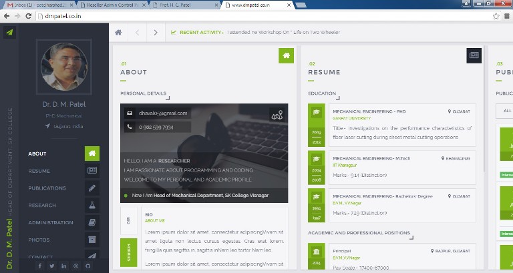Click the home icon in top navigation bar
Image resolution: width=513 pixels, height=273 pixels.
(118, 32)
